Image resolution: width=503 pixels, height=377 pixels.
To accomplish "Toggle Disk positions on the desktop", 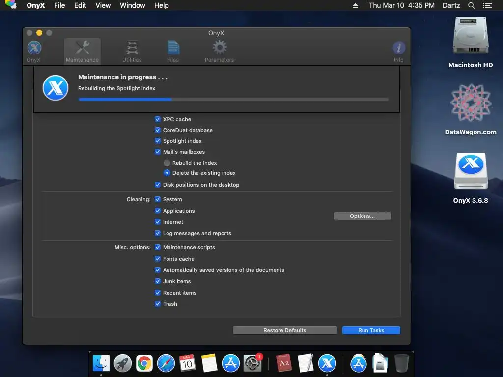I will tap(158, 185).
